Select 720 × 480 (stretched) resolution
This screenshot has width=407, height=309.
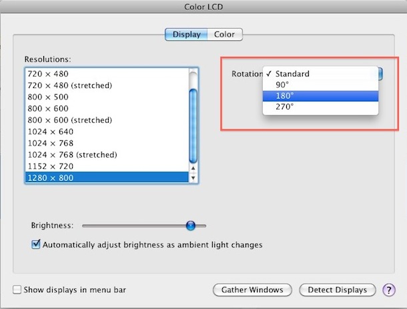click(107, 85)
